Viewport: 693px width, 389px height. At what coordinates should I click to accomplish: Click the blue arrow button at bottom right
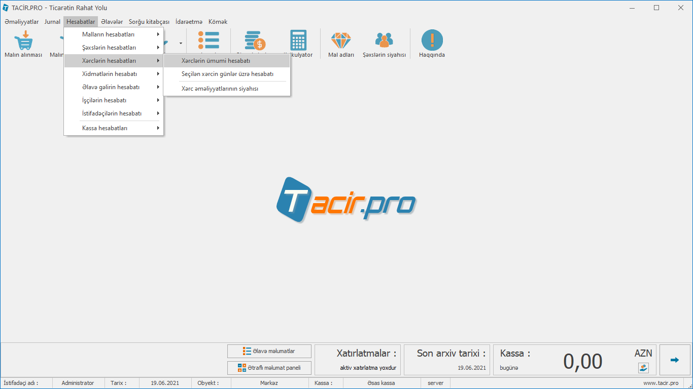[674, 360]
